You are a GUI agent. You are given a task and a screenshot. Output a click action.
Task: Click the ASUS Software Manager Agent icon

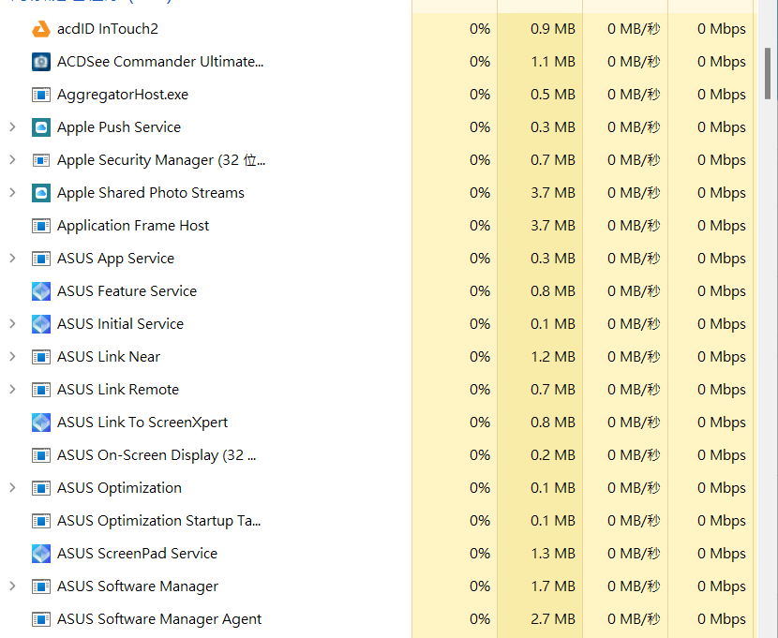[x=40, y=619]
